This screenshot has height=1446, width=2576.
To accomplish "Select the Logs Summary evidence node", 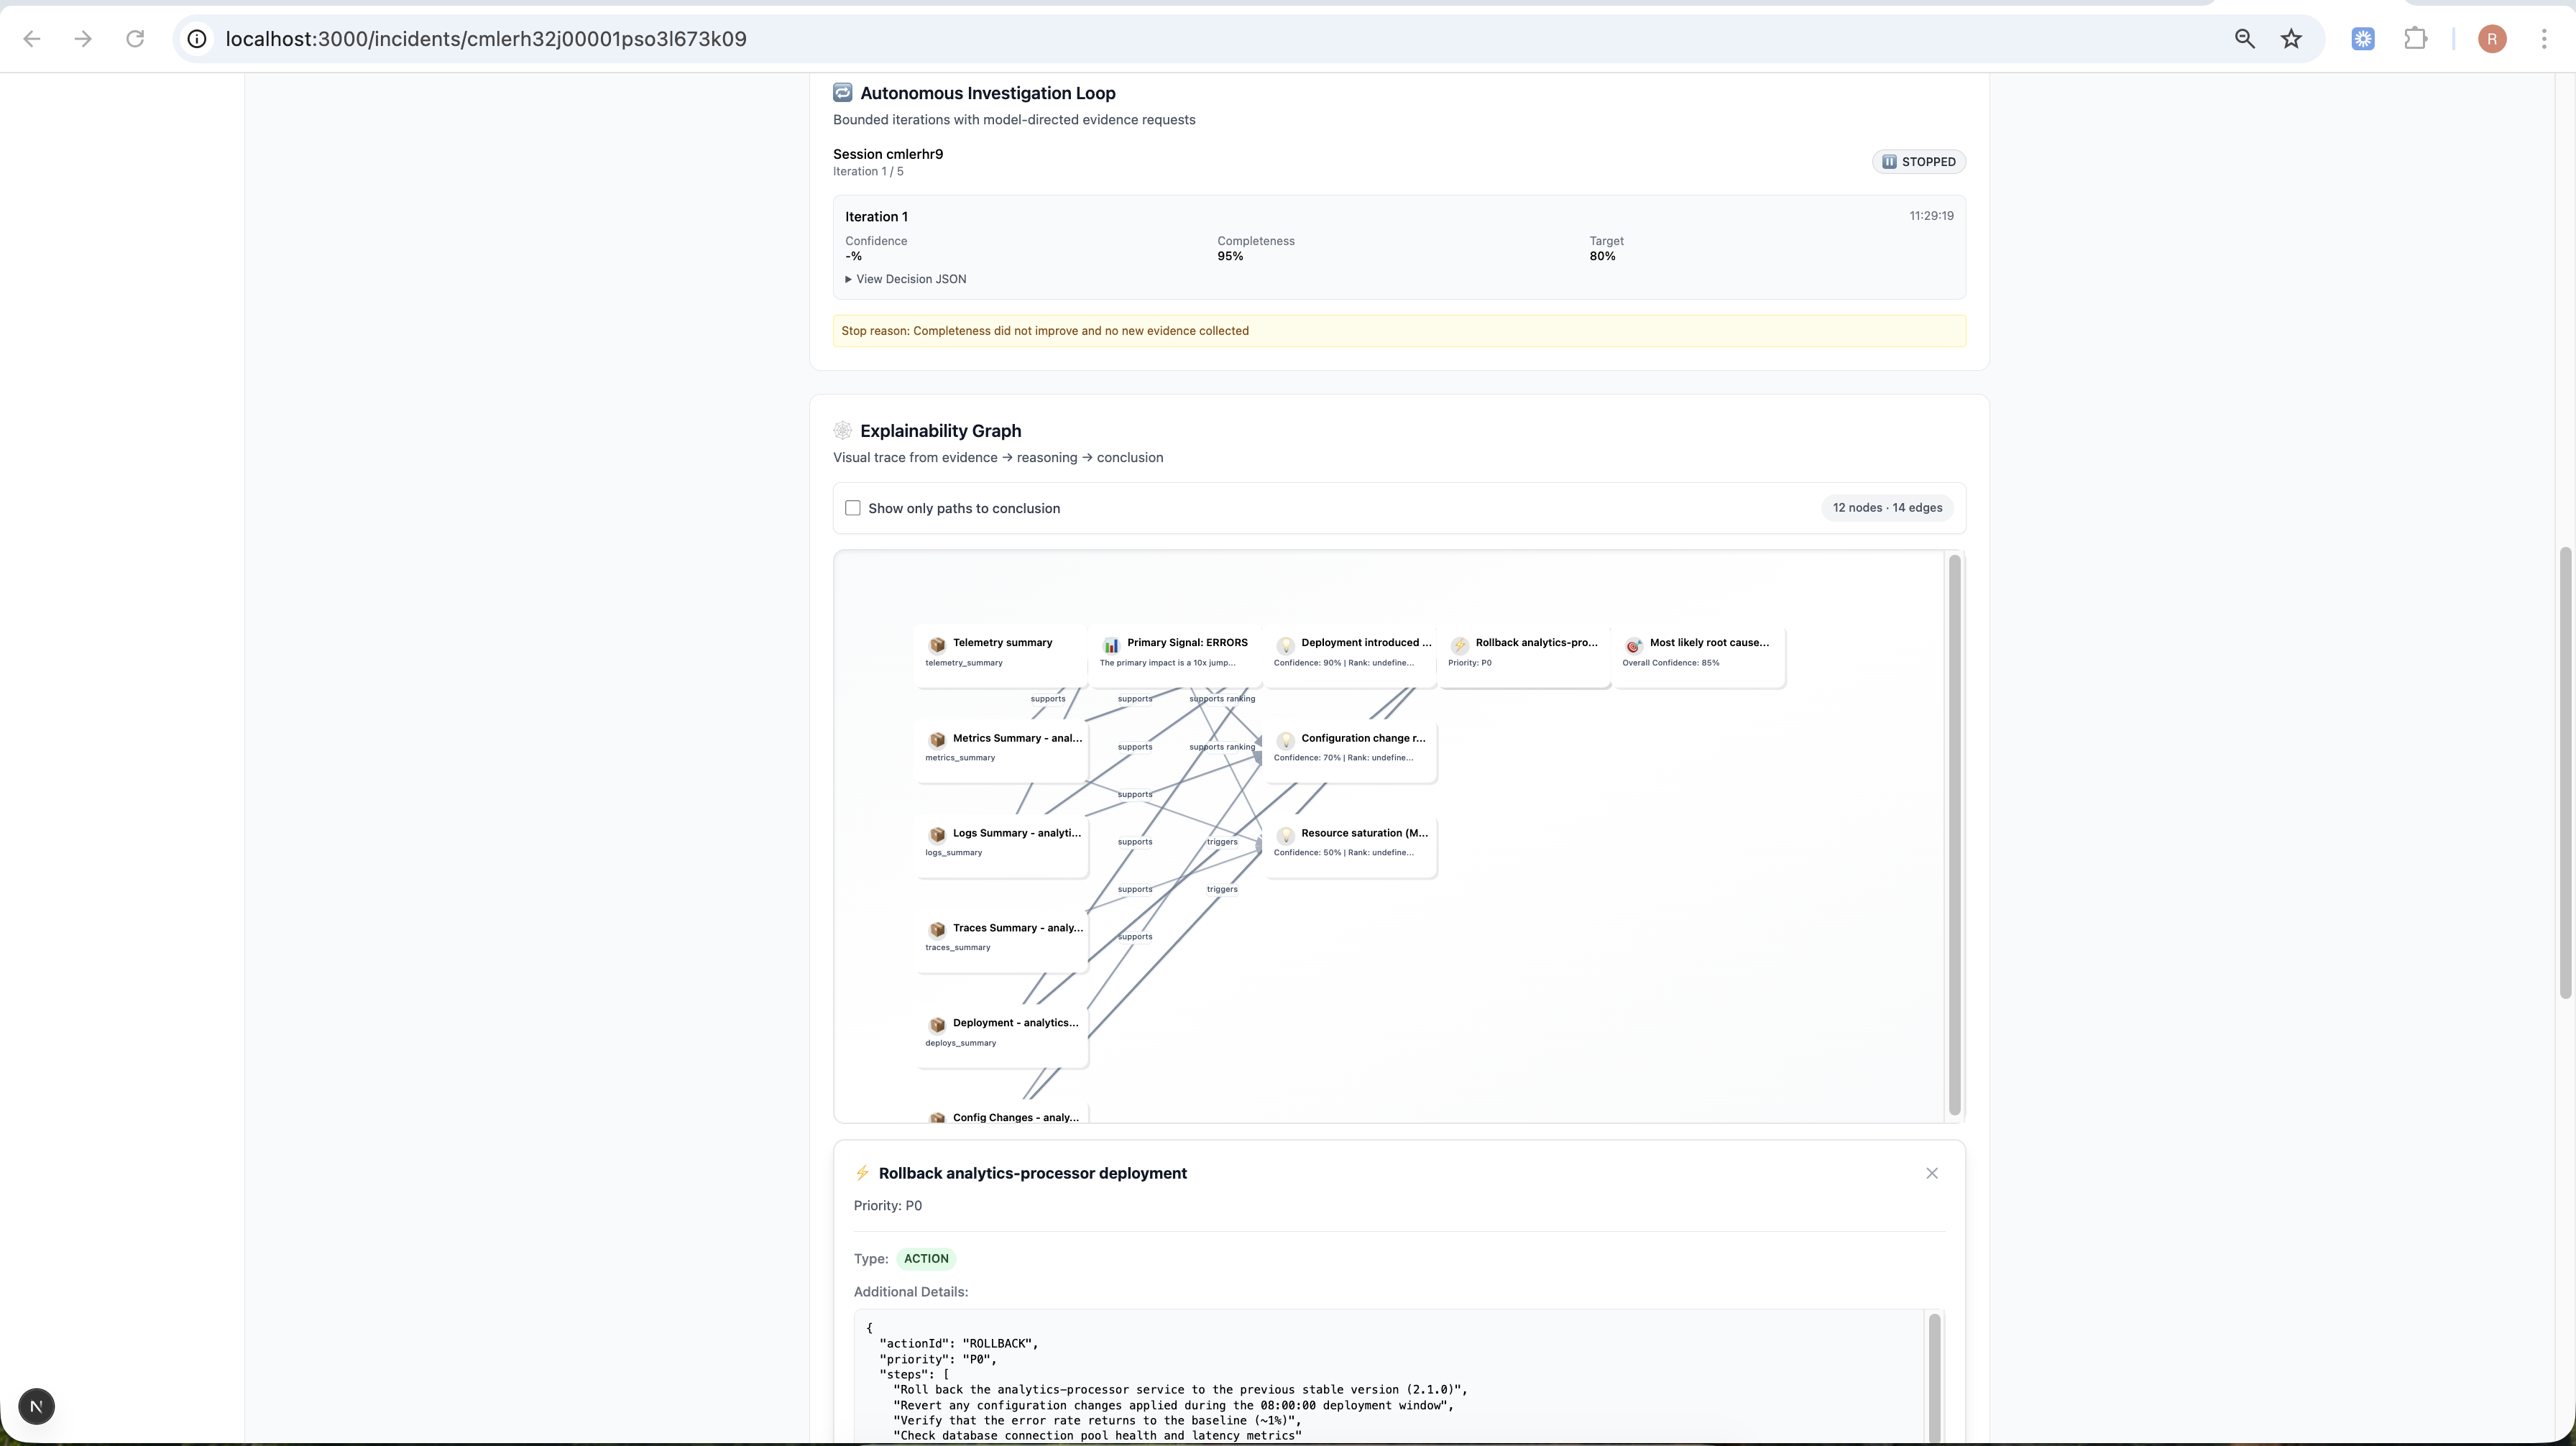I will [1002, 842].
